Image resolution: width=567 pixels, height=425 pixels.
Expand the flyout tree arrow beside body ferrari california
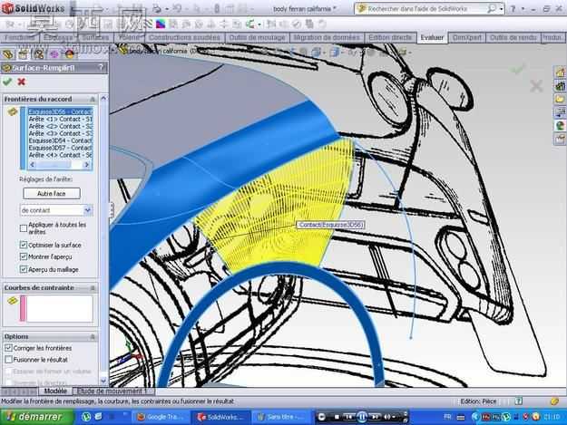coord(112,50)
